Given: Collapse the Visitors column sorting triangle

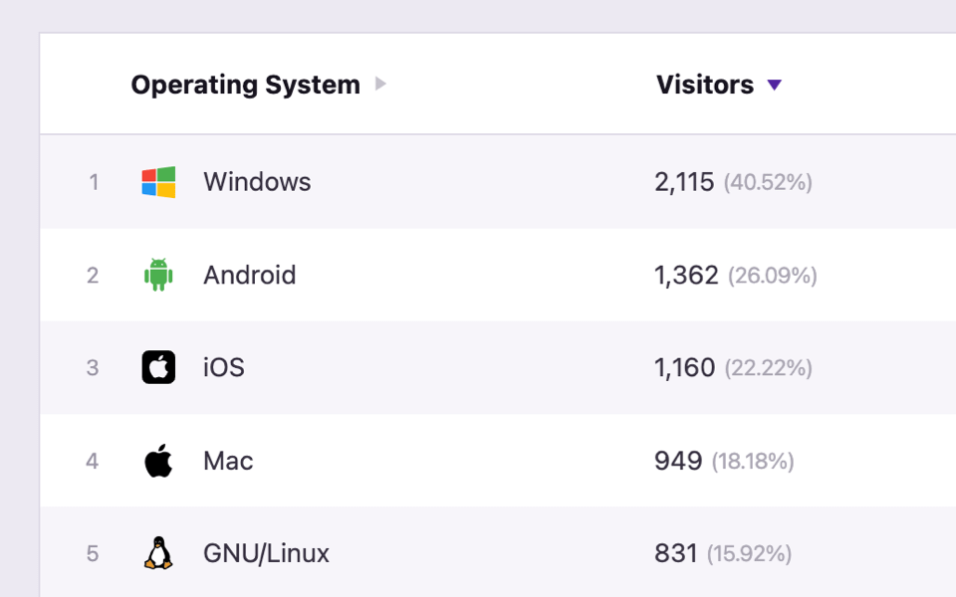Looking at the screenshot, I should (776, 85).
